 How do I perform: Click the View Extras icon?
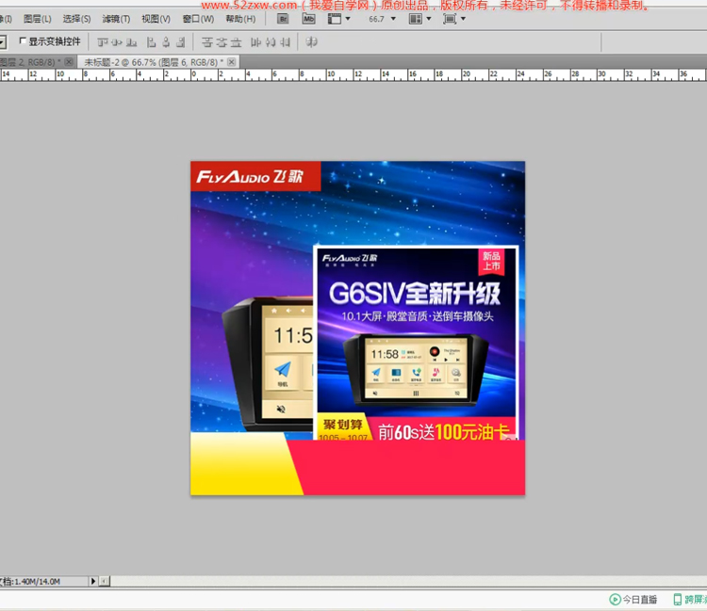pos(335,19)
